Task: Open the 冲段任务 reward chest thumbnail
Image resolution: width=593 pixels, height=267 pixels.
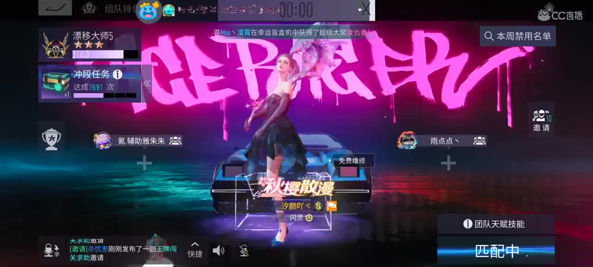Action: coord(56,84)
